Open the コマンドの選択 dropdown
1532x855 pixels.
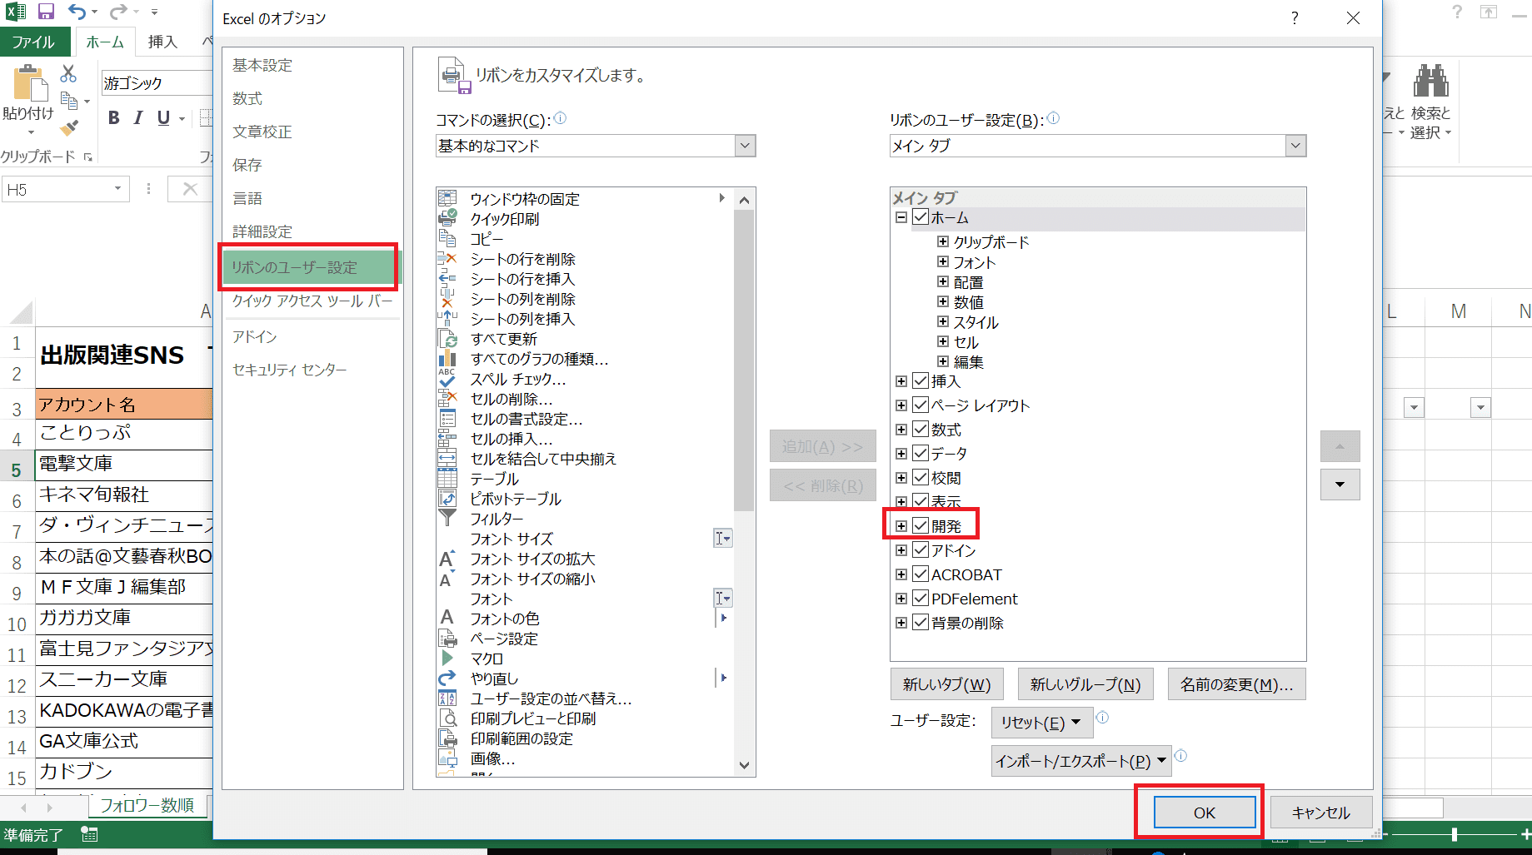(596, 146)
